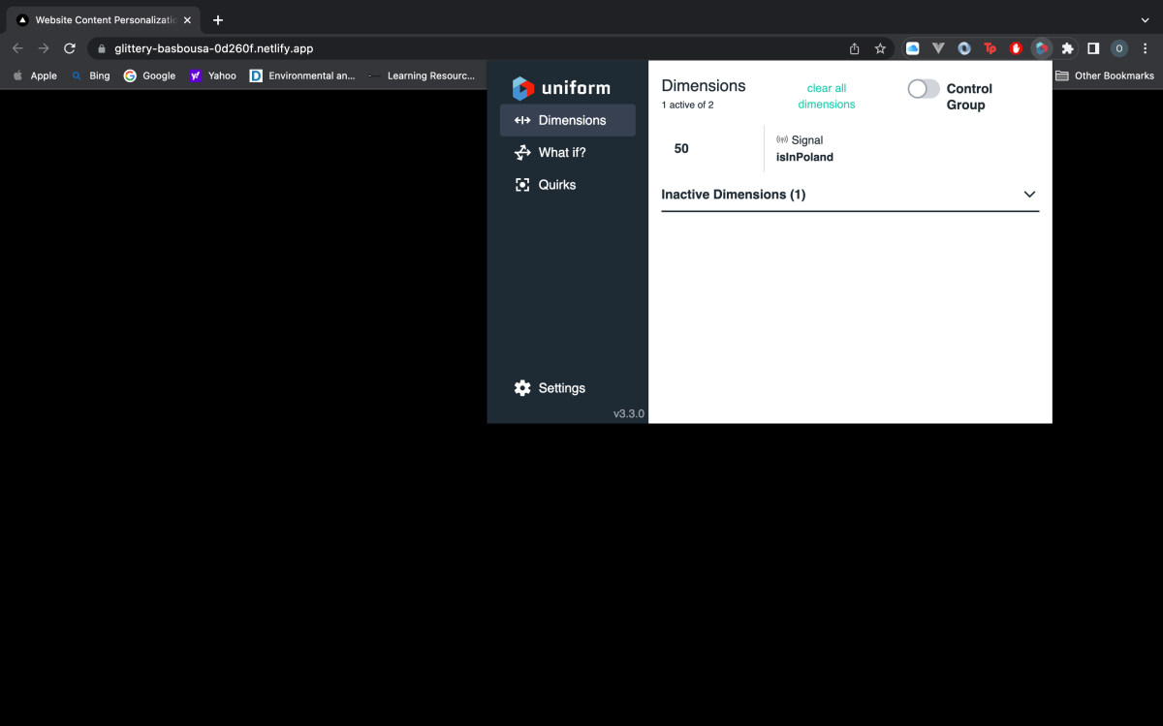
Task: Open the Yahoo bookmark
Action: coord(212,76)
